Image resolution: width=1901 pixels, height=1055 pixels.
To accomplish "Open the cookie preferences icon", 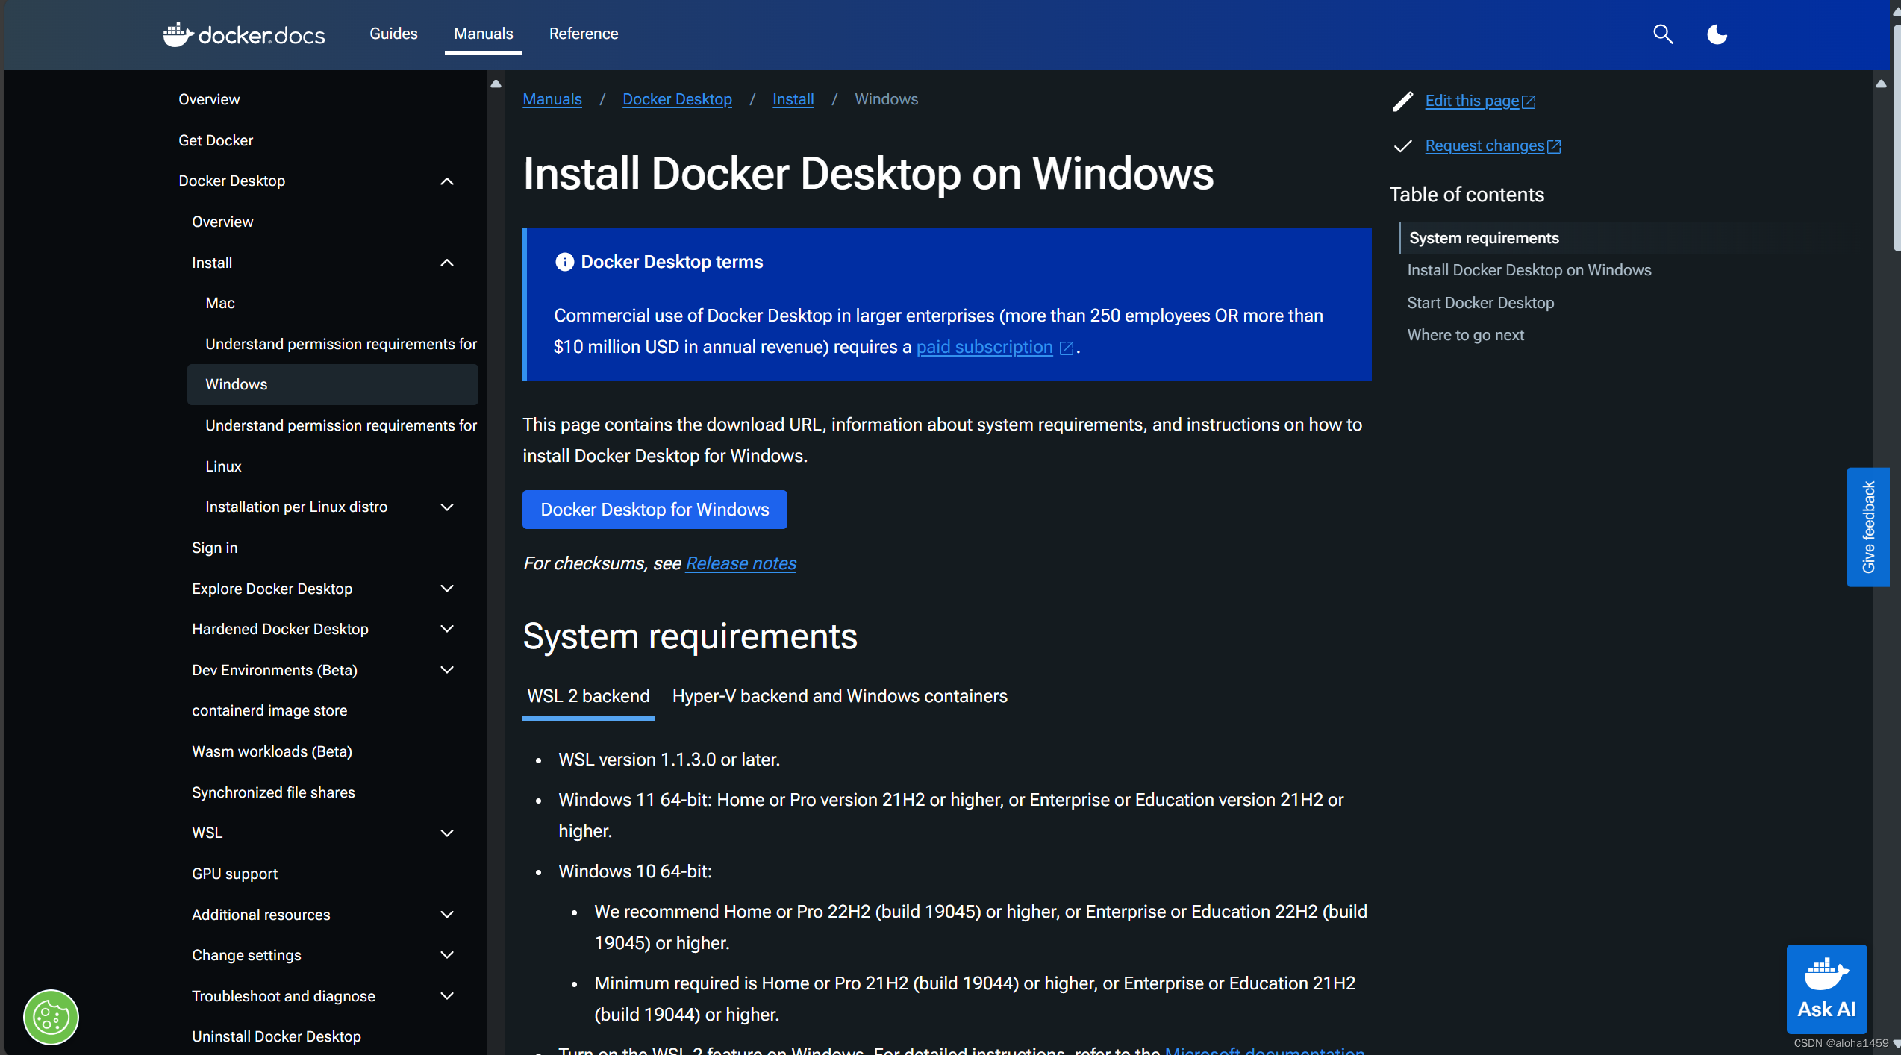I will click(x=51, y=1016).
